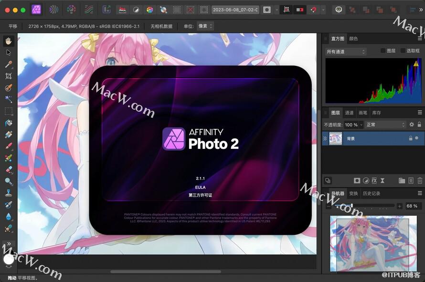Delete layer with the trash icon
The width and height of the screenshot is (425, 282).
420,181
